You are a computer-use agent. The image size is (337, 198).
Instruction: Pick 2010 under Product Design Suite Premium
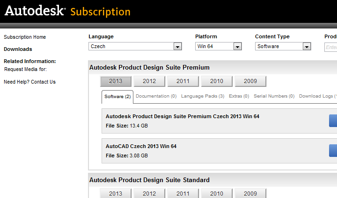(217, 81)
